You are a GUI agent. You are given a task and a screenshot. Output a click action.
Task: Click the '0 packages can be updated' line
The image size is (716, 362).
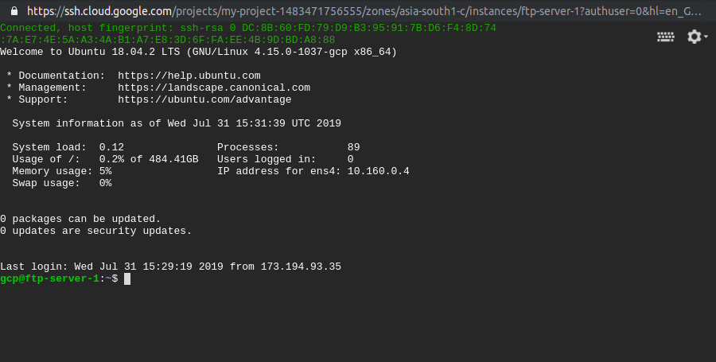point(80,219)
